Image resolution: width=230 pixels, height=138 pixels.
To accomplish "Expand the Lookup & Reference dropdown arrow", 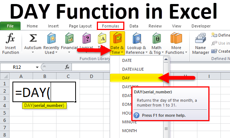I will (x=146, y=52).
